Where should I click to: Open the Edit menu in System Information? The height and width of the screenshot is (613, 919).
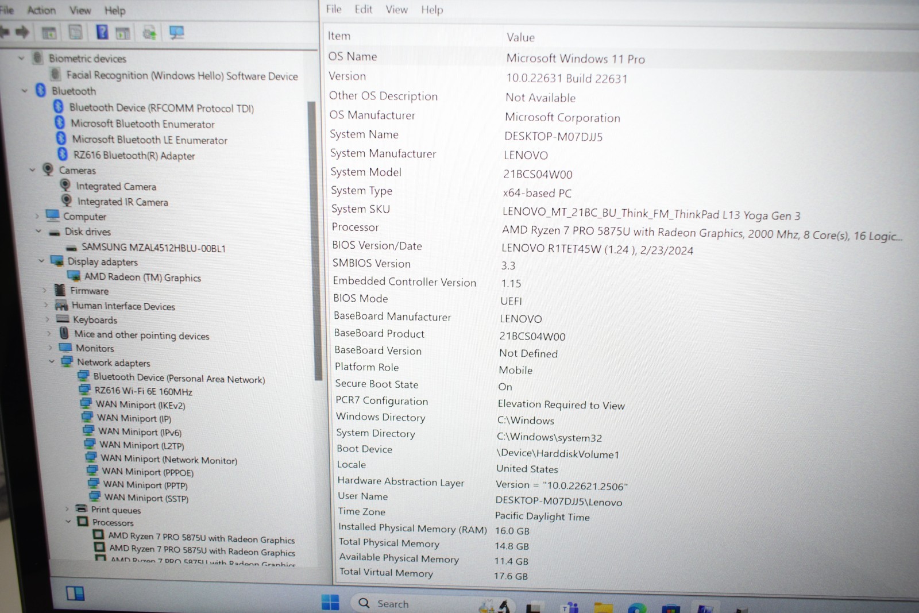[x=364, y=9]
